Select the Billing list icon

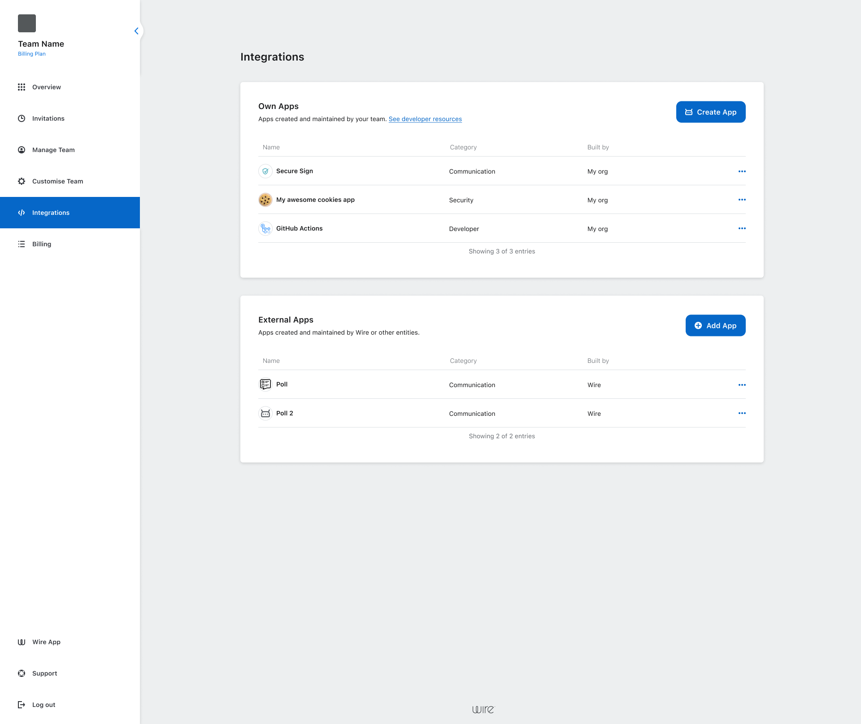[x=22, y=244]
